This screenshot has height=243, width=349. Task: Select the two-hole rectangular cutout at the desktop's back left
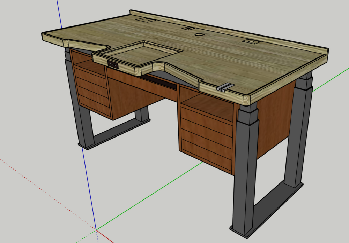point(146,20)
